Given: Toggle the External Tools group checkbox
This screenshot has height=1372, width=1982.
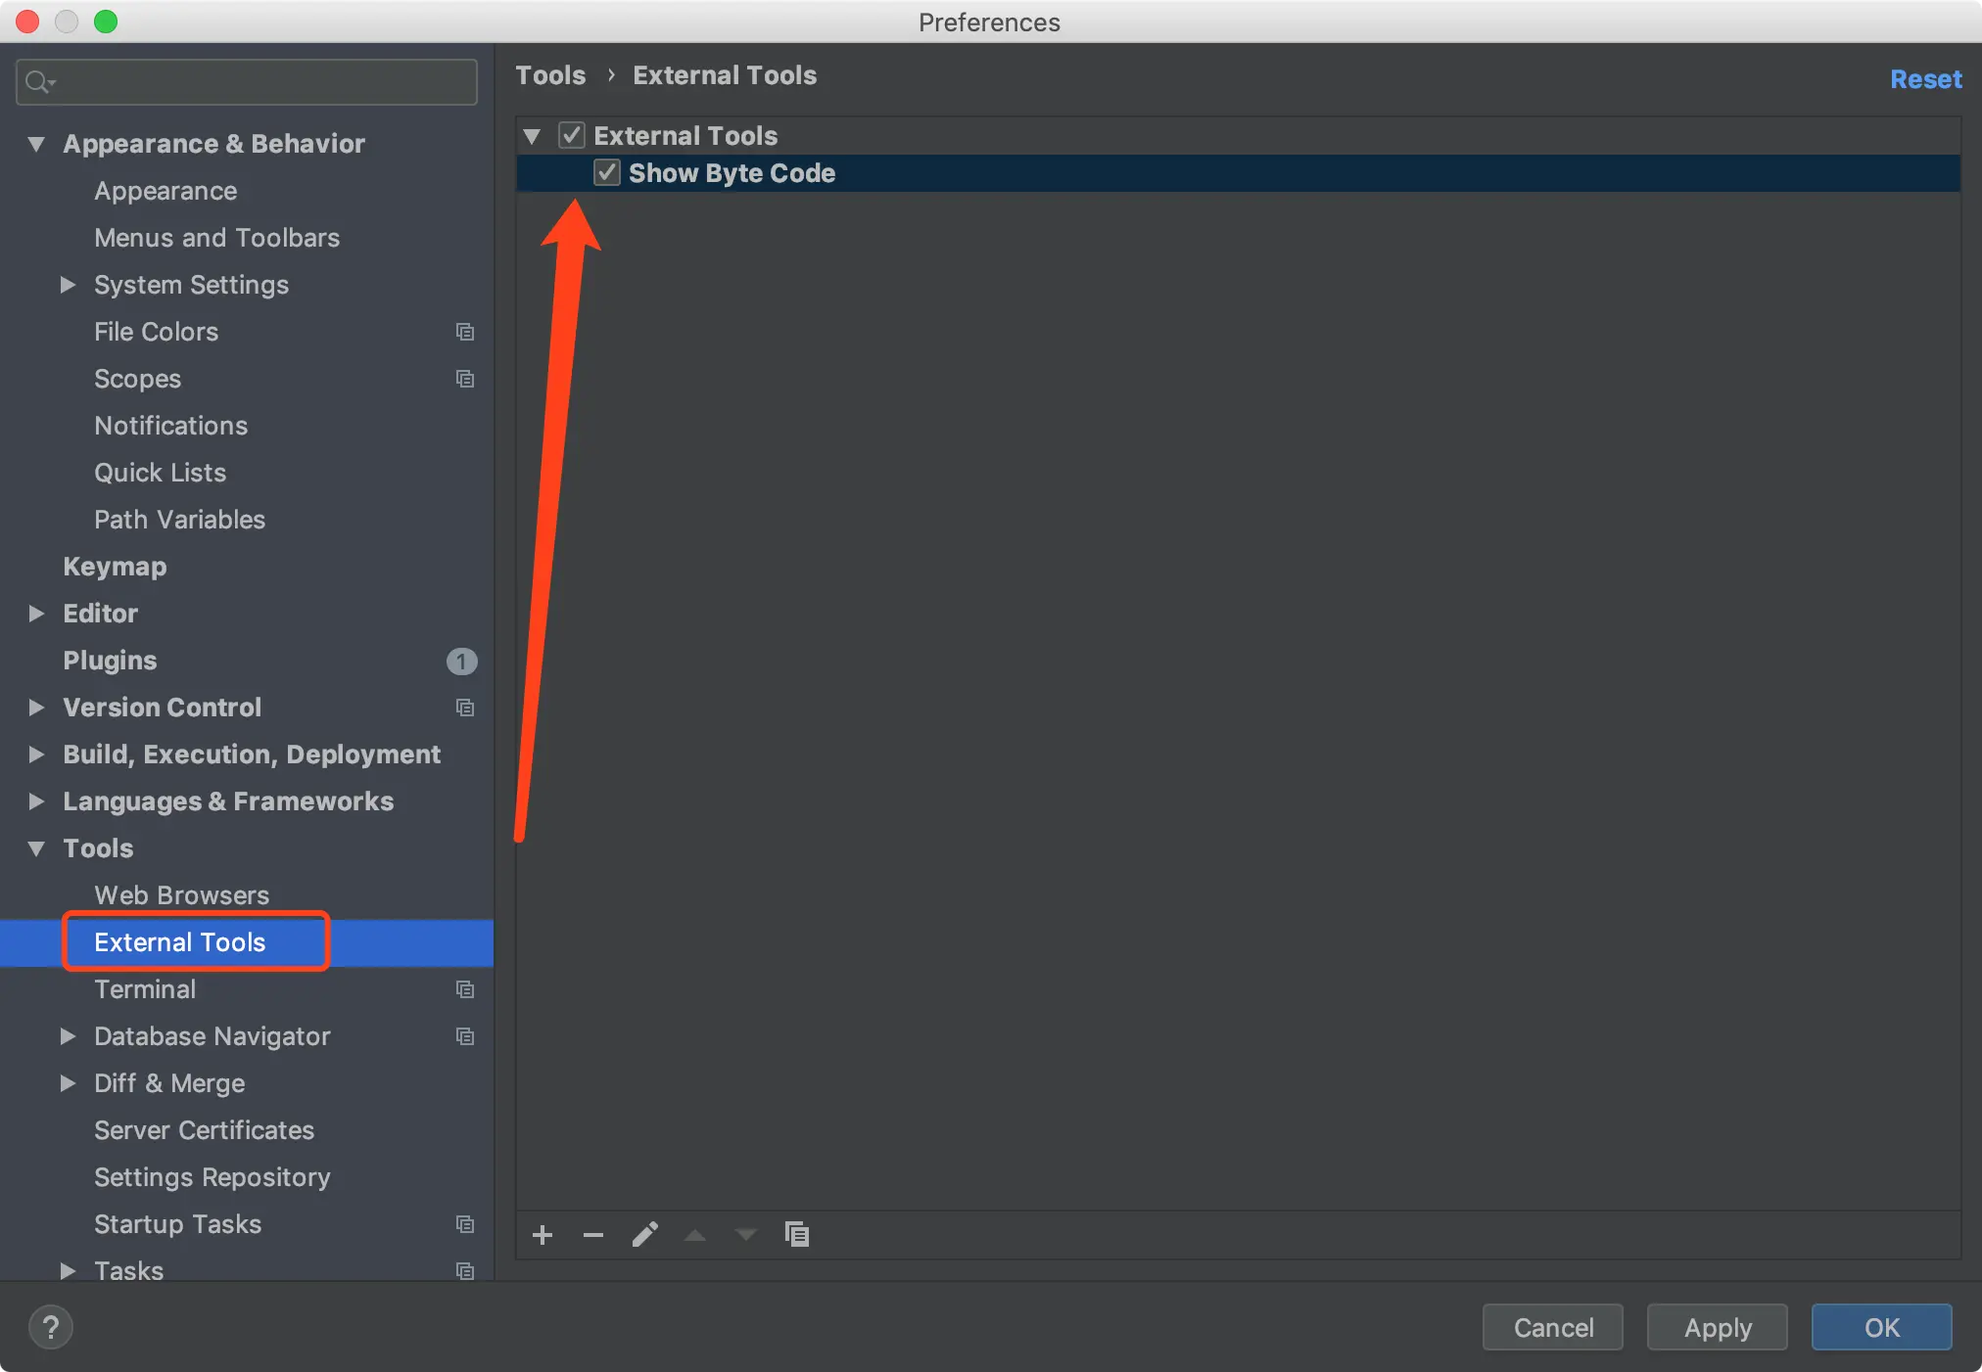Looking at the screenshot, I should coord(572,135).
